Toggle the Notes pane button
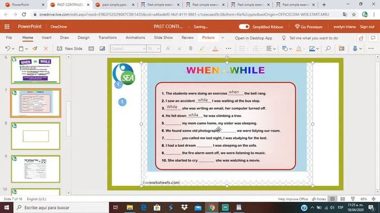 [319, 199]
